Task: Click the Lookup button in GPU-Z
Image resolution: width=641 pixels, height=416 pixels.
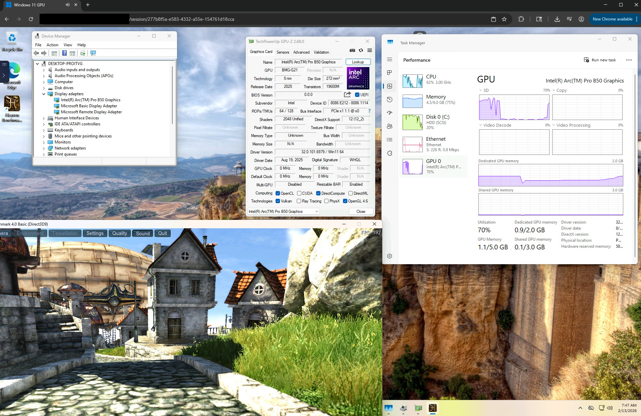Action: click(x=358, y=62)
